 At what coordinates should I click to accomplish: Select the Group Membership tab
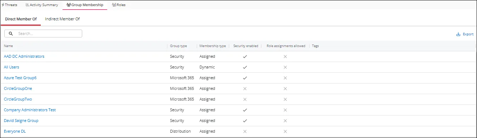(x=85, y=5)
